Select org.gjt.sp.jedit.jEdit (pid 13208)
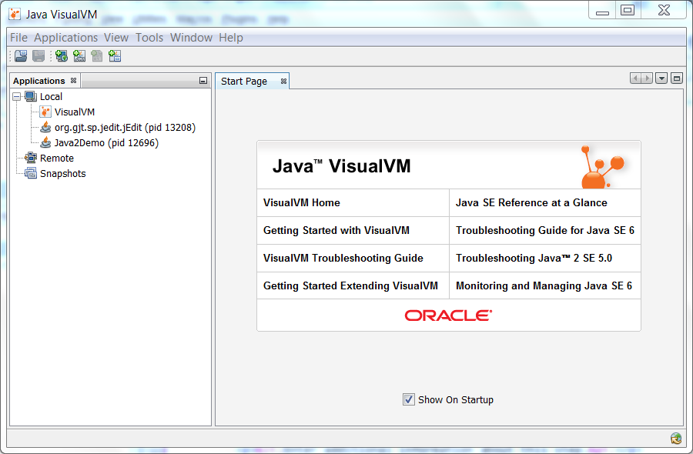This screenshot has height=454, width=693. click(x=125, y=128)
